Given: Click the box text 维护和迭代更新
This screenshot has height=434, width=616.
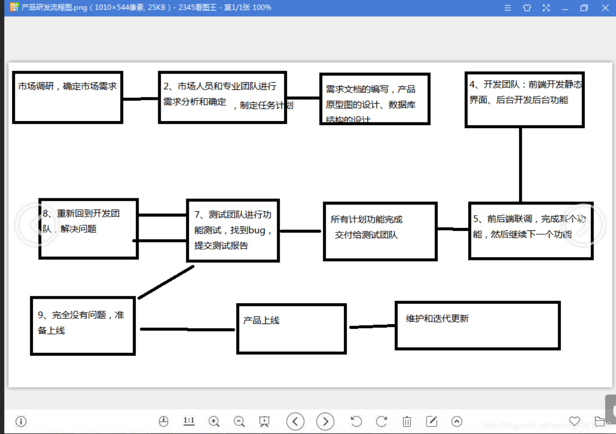Looking at the screenshot, I should click(437, 318).
